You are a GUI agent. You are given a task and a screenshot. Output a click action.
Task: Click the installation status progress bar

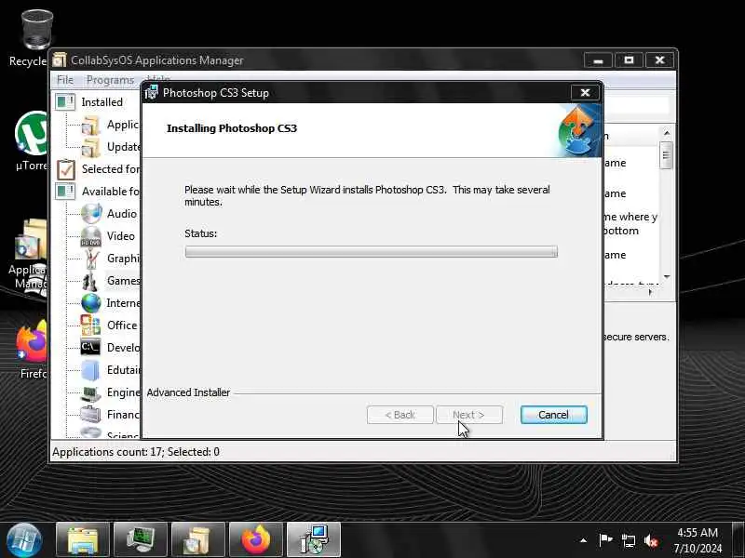click(371, 251)
